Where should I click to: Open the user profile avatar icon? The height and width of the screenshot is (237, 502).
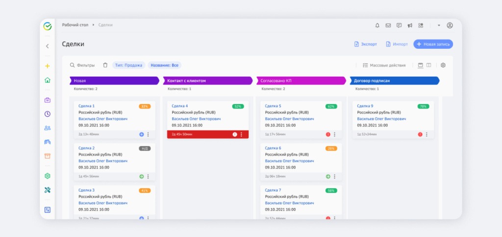click(x=450, y=25)
